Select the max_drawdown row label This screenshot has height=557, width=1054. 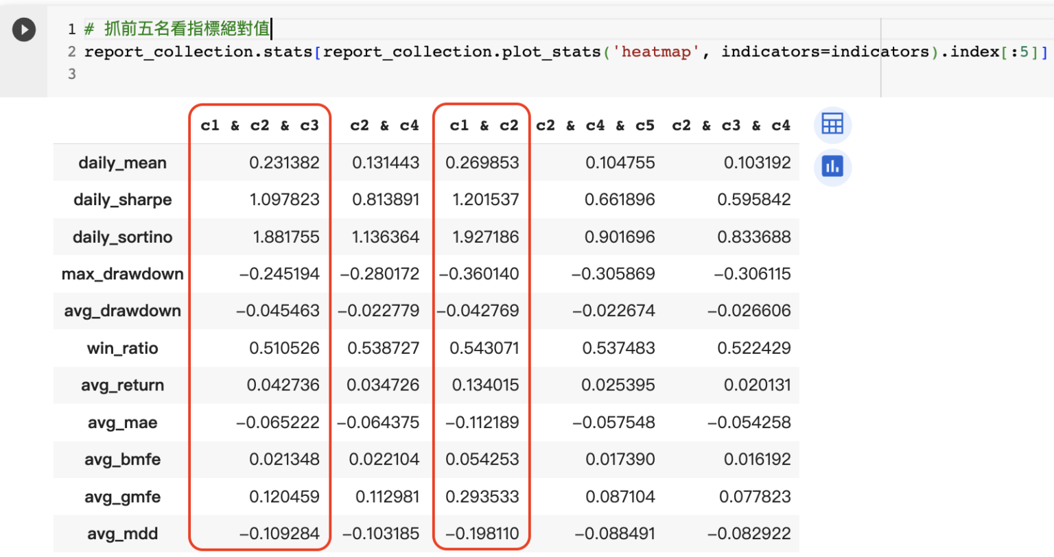click(122, 274)
